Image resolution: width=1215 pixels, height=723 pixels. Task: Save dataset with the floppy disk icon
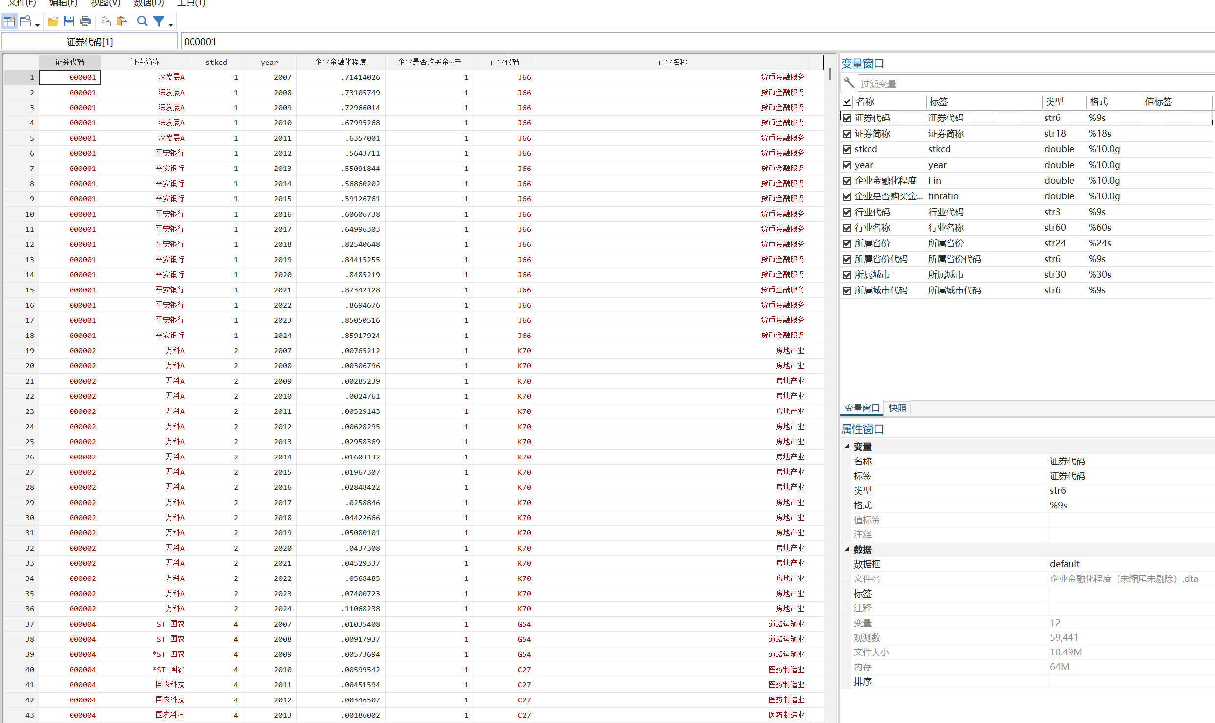(x=69, y=21)
